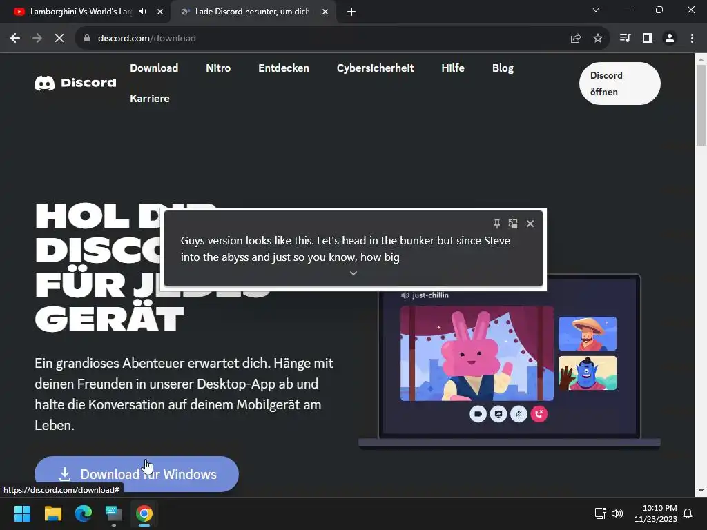Screen dimensions: 707x530
Task: Click the Chrome taskbar icon
Action: [x=144, y=513]
